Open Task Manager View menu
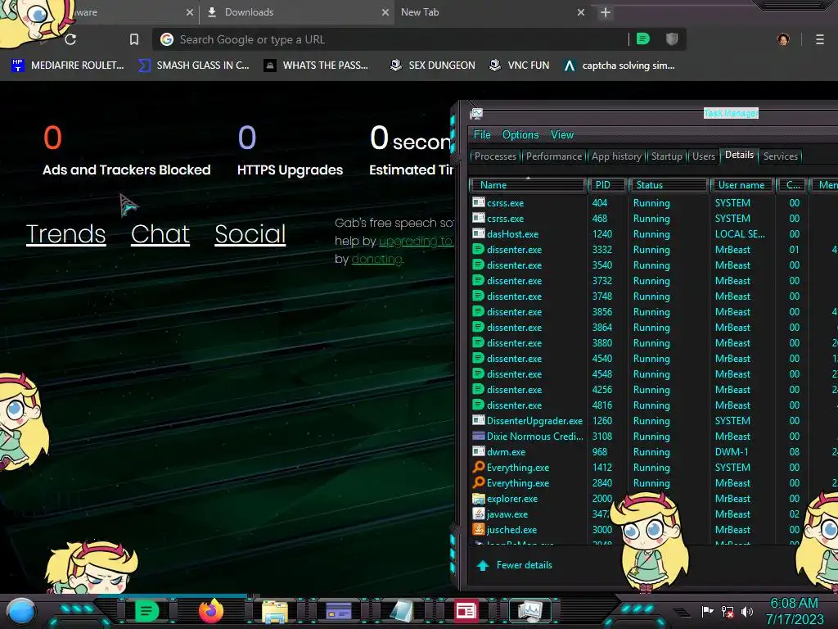Viewport: 838px width, 629px height. click(x=561, y=135)
